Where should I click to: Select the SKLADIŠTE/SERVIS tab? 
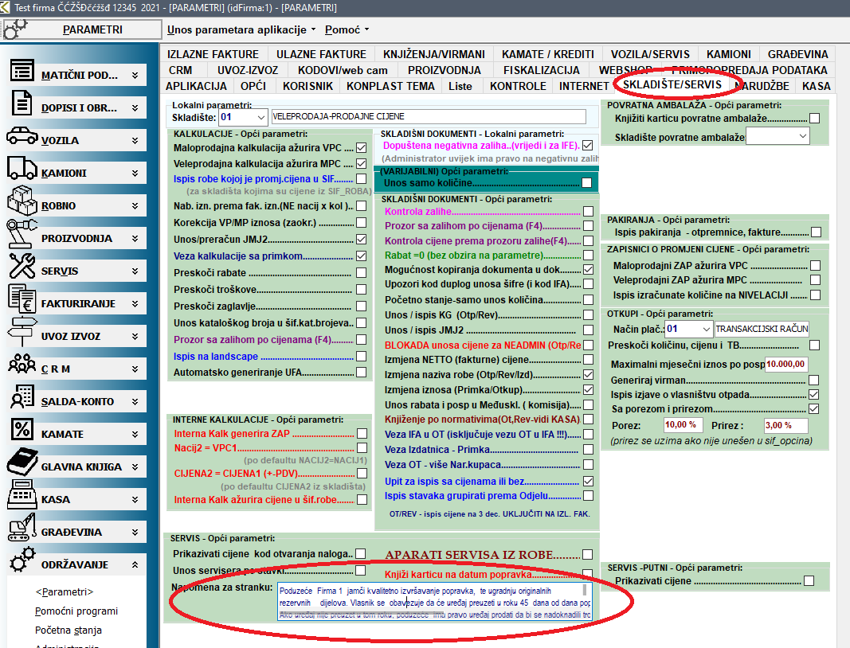click(672, 84)
